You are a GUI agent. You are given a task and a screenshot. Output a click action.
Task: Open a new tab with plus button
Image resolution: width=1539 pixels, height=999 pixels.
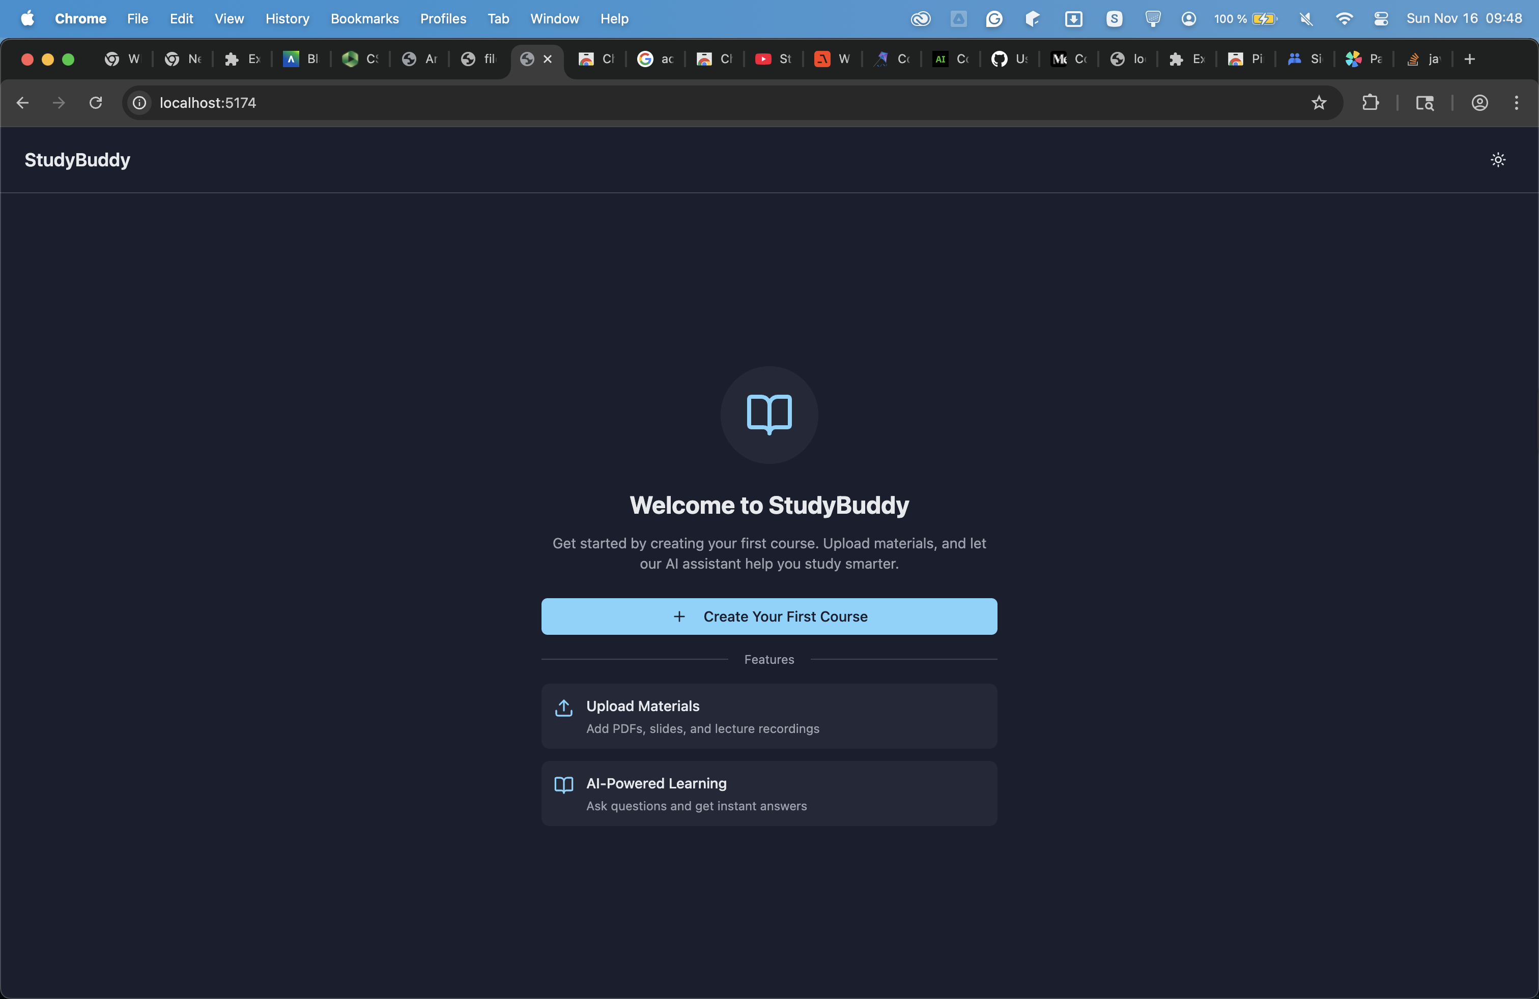coord(1469,59)
